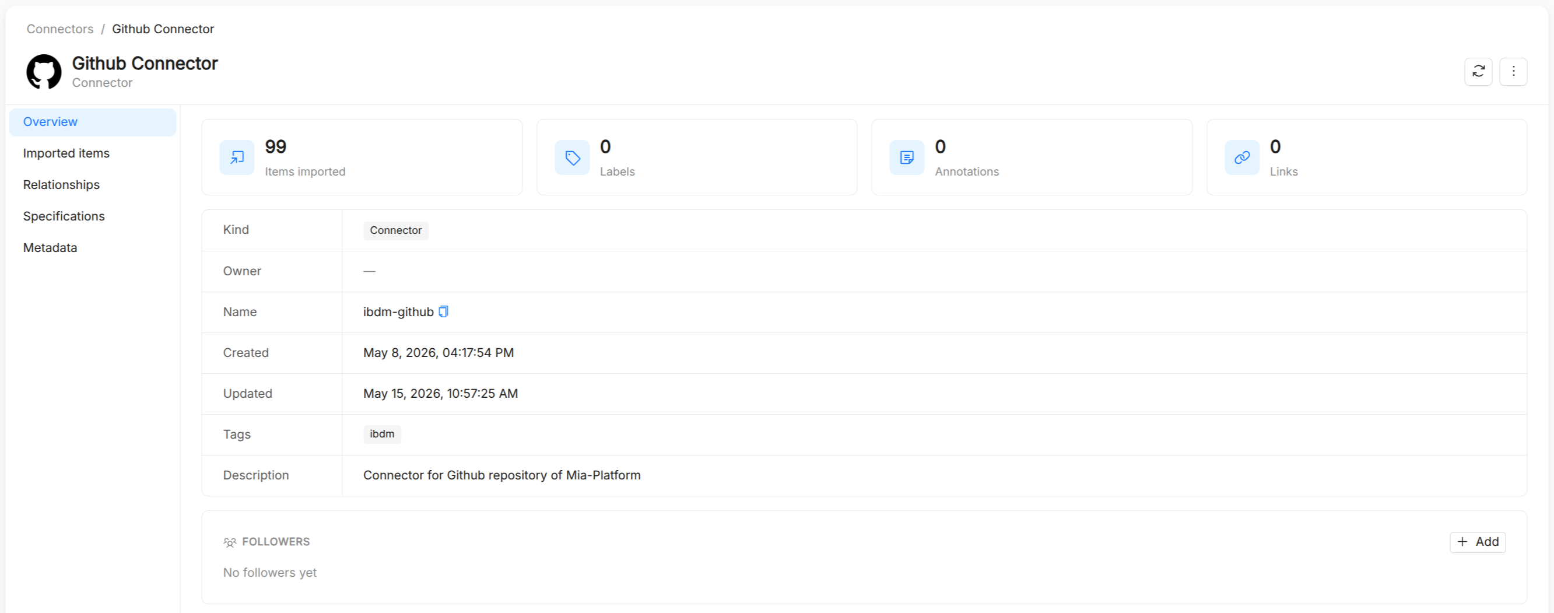This screenshot has height=613, width=1554.
Task: Click the Description row label
Action: (256, 475)
